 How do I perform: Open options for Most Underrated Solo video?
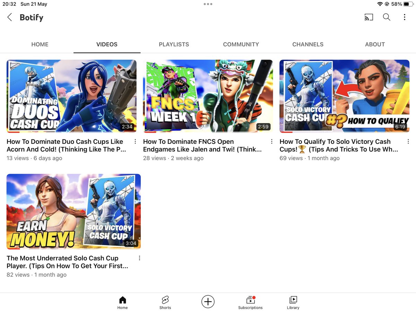[x=139, y=258]
